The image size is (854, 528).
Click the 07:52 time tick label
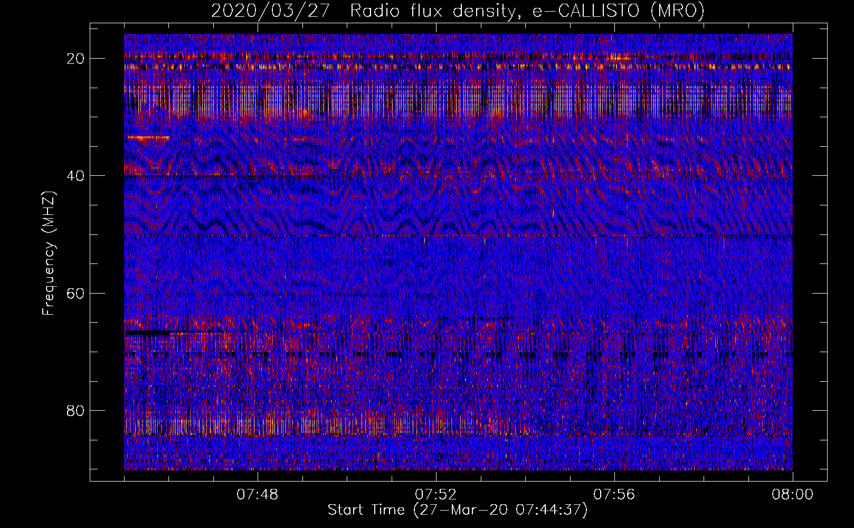tap(436, 495)
